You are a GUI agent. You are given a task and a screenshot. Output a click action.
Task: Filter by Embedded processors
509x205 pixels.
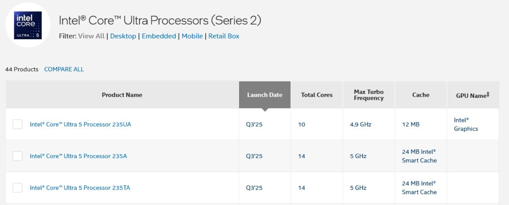(159, 36)
